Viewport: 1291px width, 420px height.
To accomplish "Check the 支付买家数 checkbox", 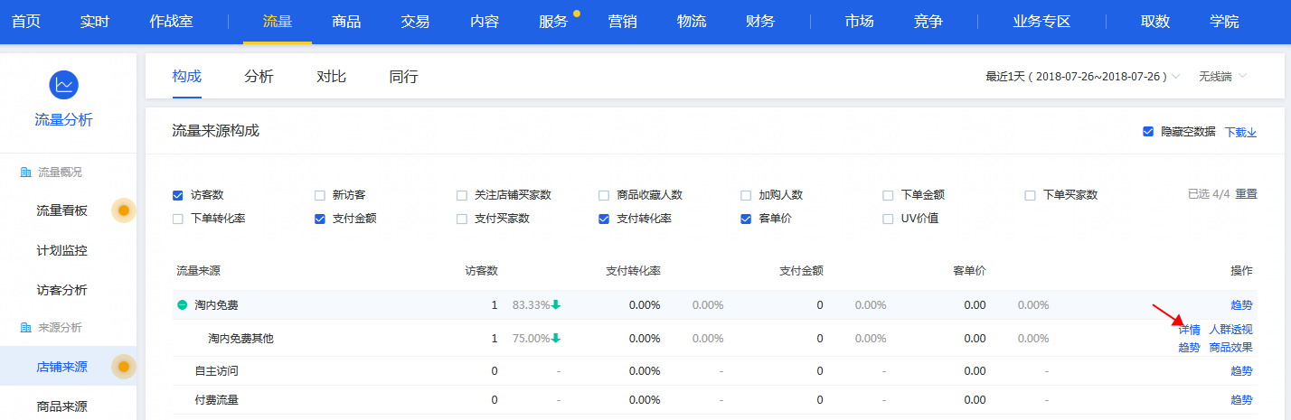I will pyautogui.click(x=461, y=219).
